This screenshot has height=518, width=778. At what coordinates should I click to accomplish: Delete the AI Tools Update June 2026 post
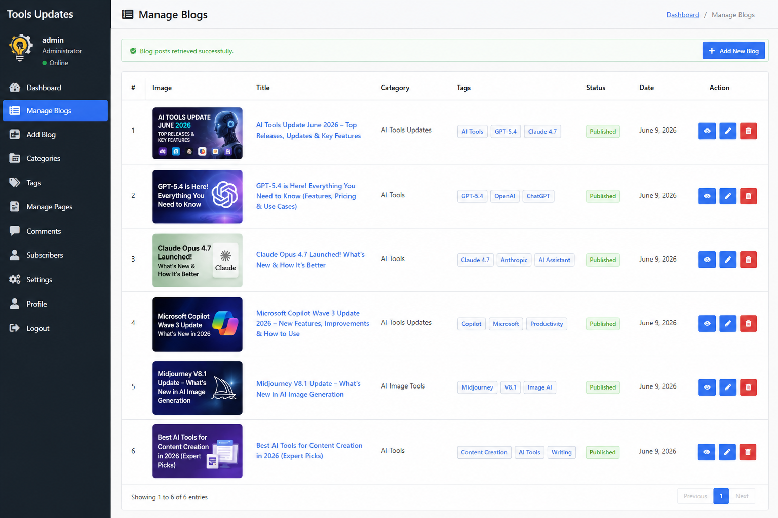pyautogui.click(x=748, y=131)
